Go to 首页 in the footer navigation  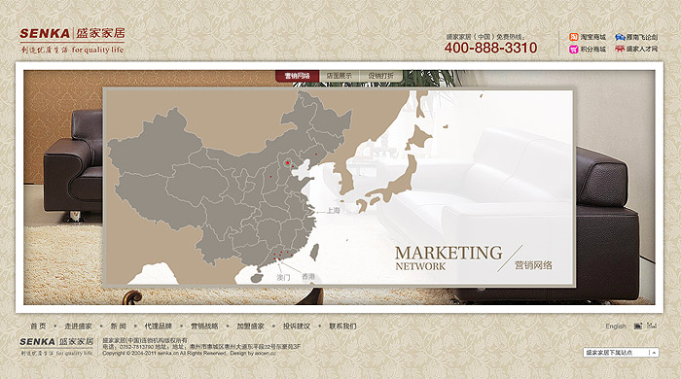[x=38, y=327]
